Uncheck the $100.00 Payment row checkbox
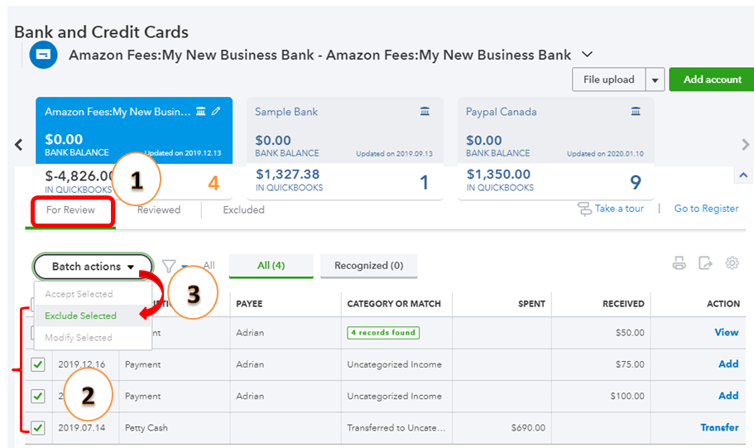754x448 pixels. tap(38, 396)
